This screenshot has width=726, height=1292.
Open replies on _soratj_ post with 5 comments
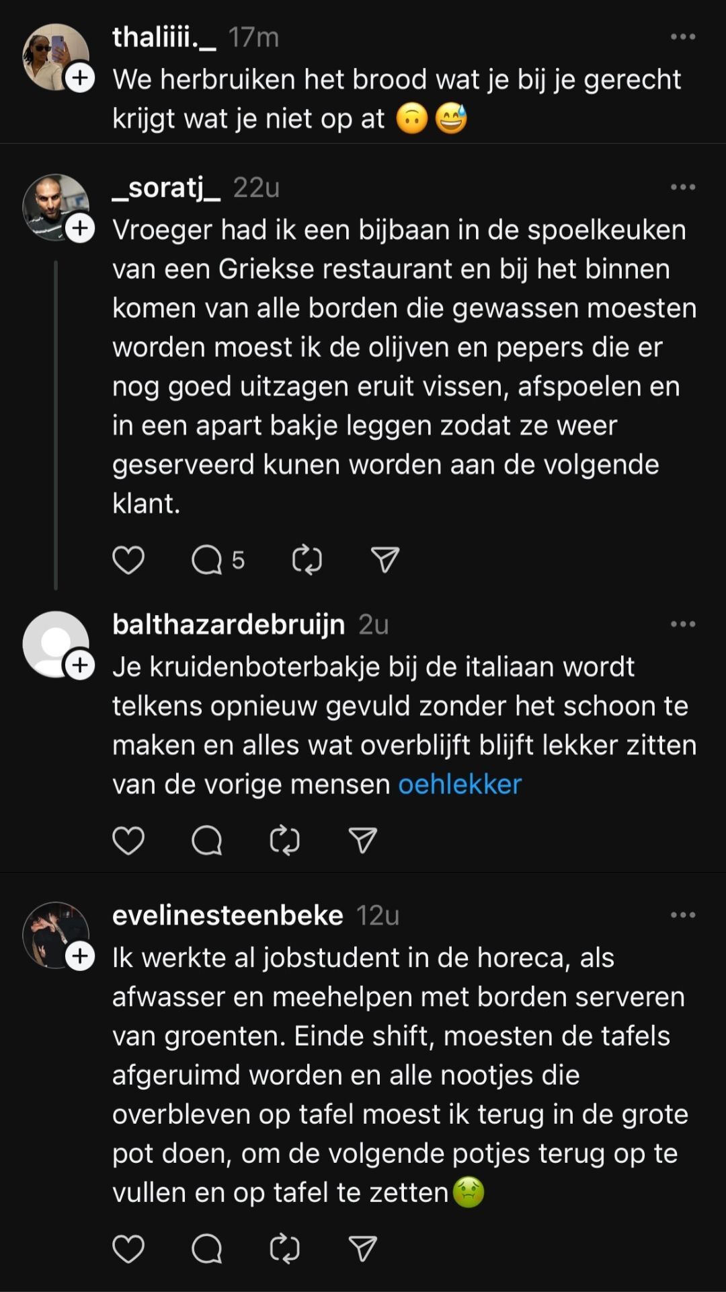click(207, 560)
